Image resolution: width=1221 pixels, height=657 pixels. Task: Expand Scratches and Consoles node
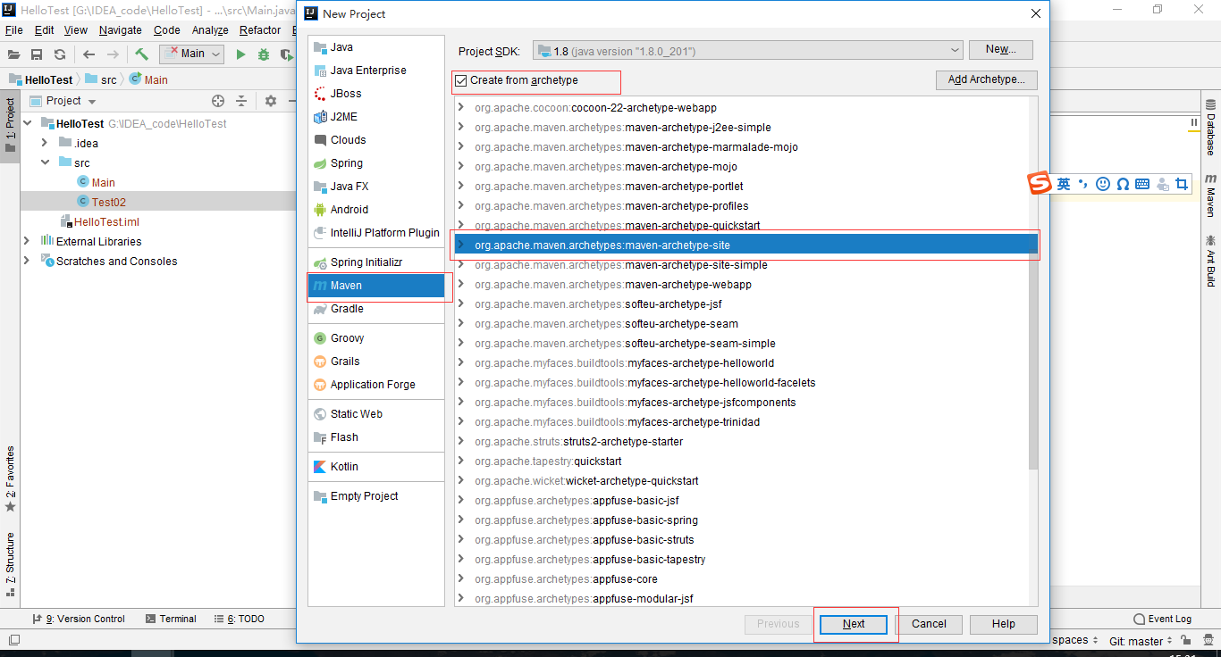tap(27, 262)
